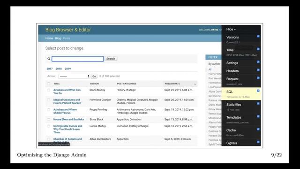Click in the post search field

pos(78,59)
